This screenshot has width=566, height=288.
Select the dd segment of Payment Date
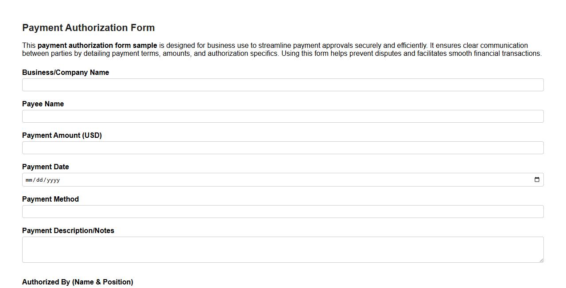[x=41, y=179]
